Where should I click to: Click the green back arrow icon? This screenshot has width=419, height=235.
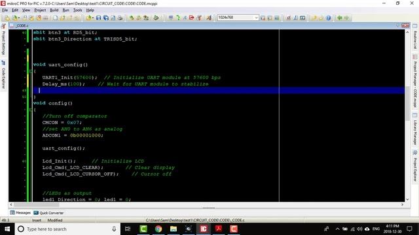click(339, 18)
